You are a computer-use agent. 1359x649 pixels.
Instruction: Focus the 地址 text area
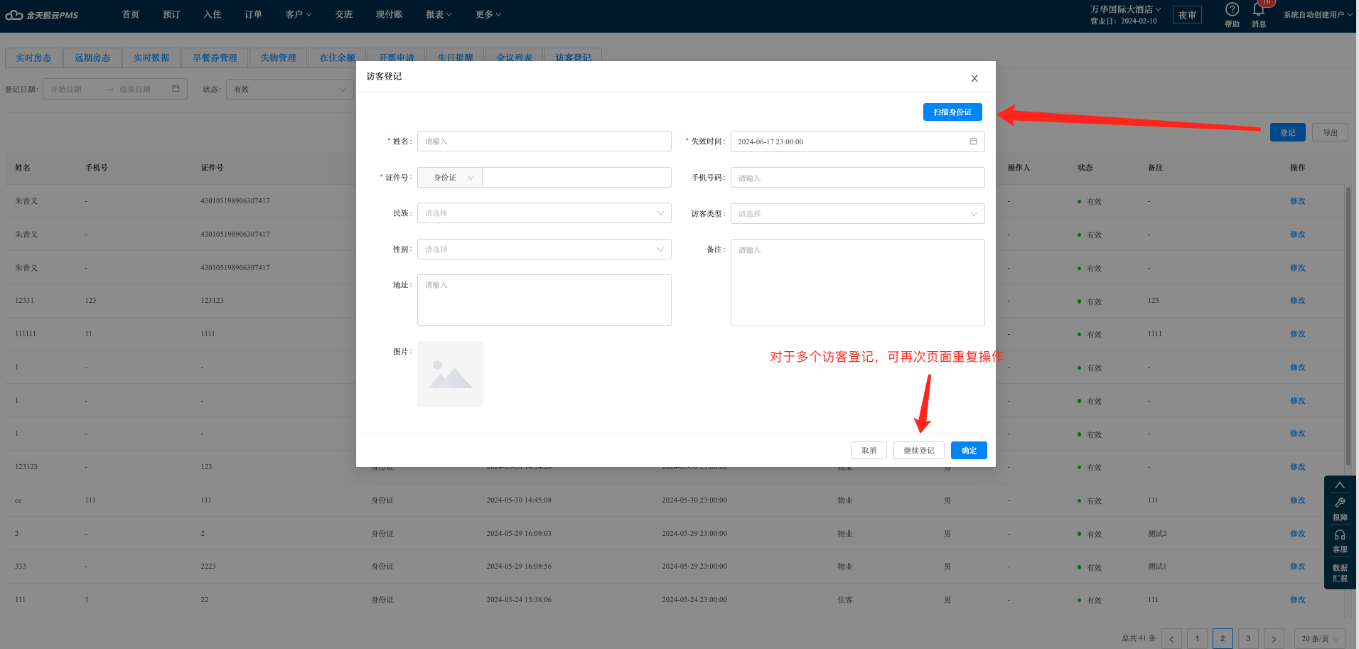pos(544,300)
